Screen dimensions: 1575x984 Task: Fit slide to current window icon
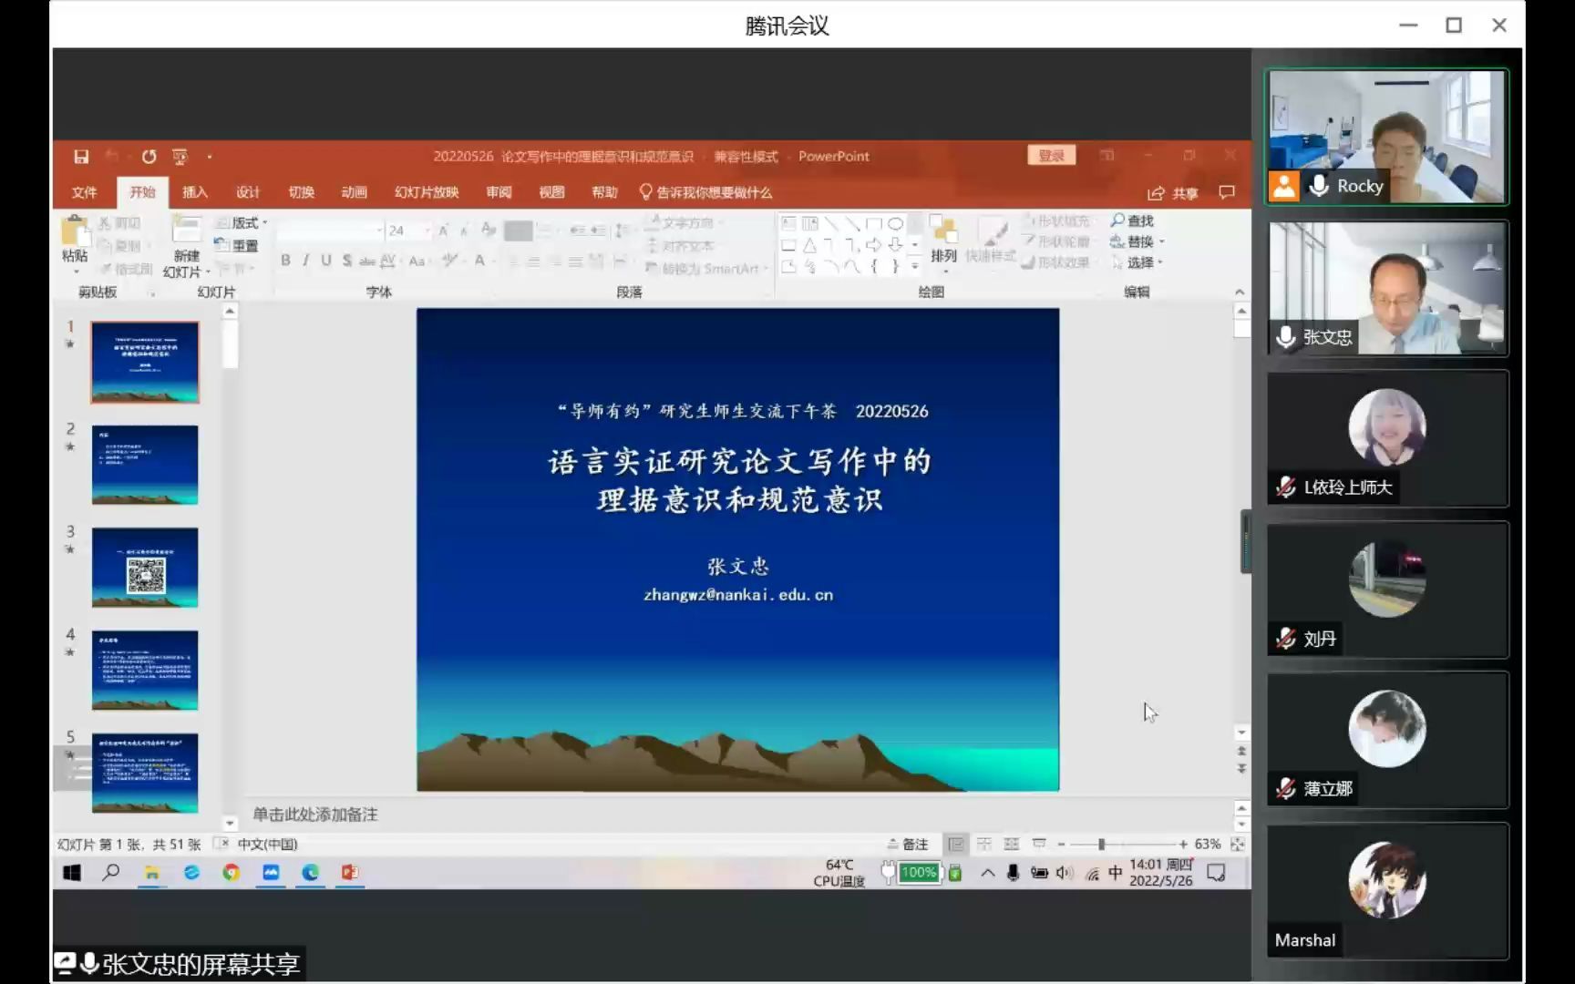pyautogui.click(x=1237, y=845)
